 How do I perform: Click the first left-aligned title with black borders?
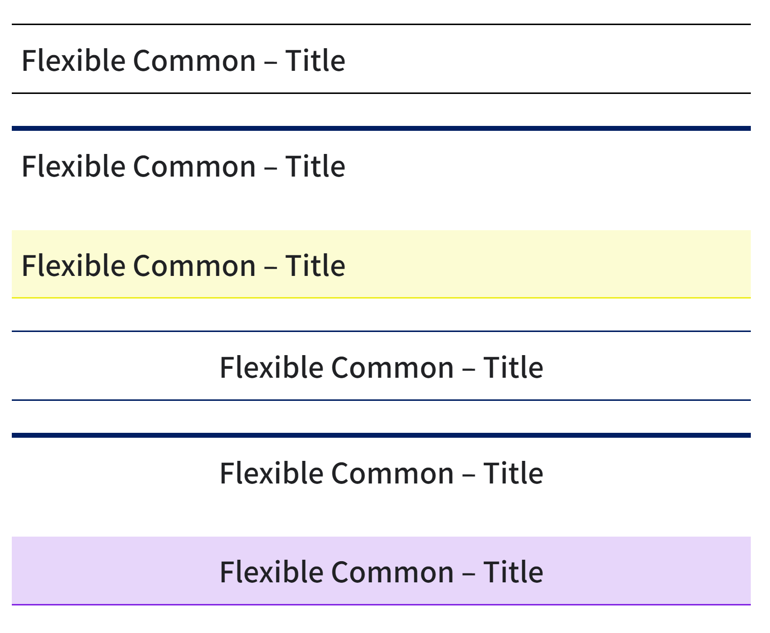[183, 60]
